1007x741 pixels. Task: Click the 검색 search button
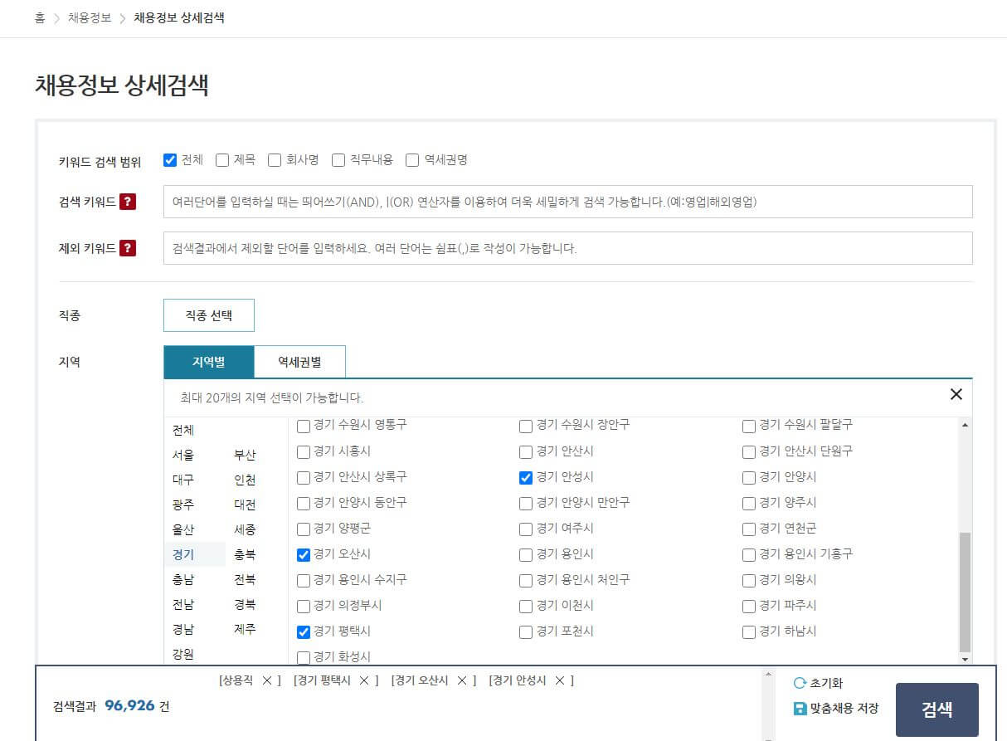coord(936,709)
